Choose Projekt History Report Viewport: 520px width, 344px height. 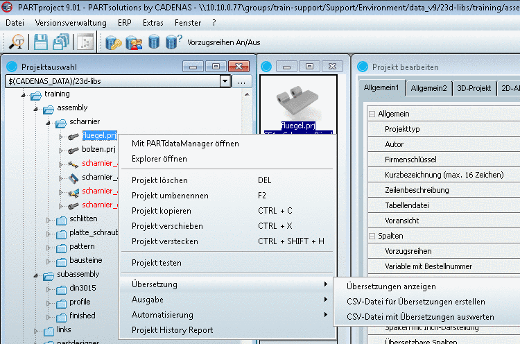pos(227,330)
